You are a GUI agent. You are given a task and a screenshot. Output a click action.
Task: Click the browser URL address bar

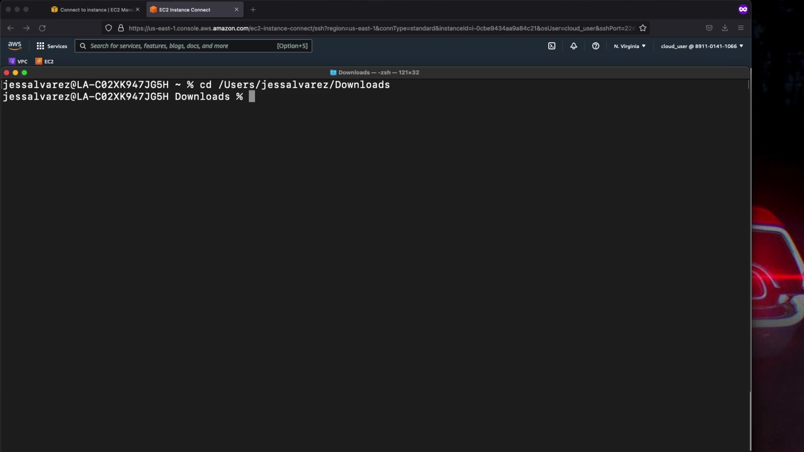(377, 28)
